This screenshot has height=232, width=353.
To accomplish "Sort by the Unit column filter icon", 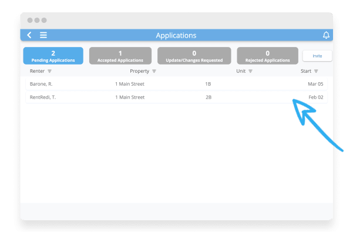I will pos(250,71).
